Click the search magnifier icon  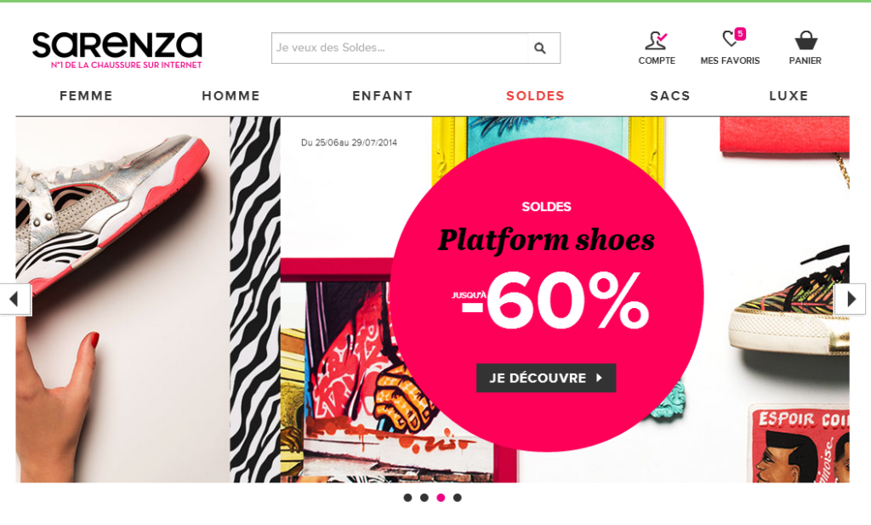540,49
